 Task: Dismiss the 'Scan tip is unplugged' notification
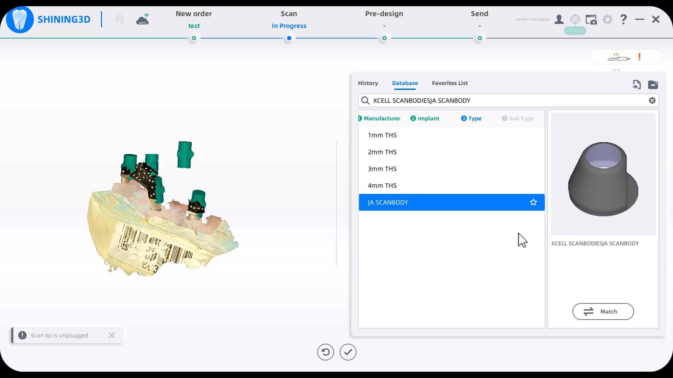click(112, 335)
